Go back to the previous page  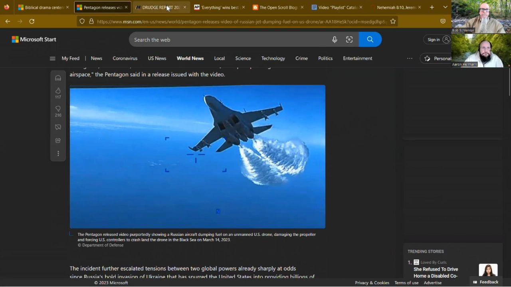pos(8,21)
